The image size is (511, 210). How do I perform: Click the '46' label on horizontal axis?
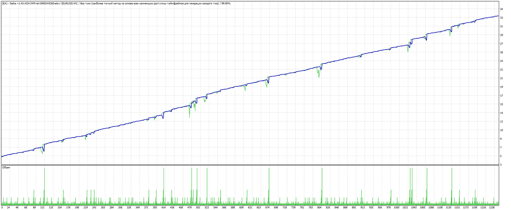coord(17,207)
